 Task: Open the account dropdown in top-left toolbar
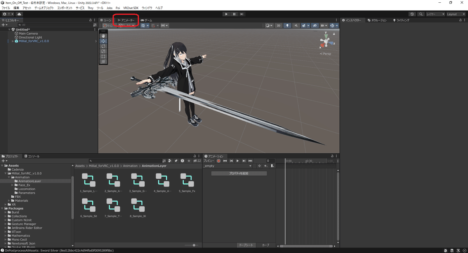click(x=7, y=14)
